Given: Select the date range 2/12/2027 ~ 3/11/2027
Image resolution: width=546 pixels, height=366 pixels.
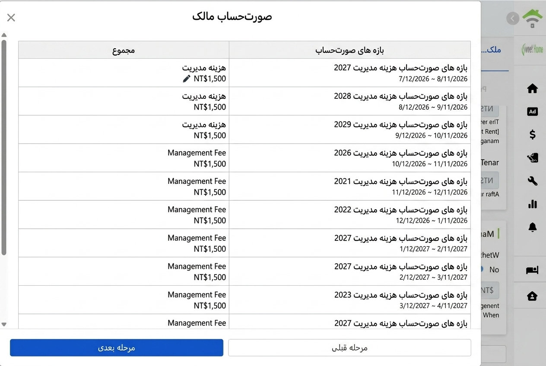Looking at the screenshot, I should point(433,278).
